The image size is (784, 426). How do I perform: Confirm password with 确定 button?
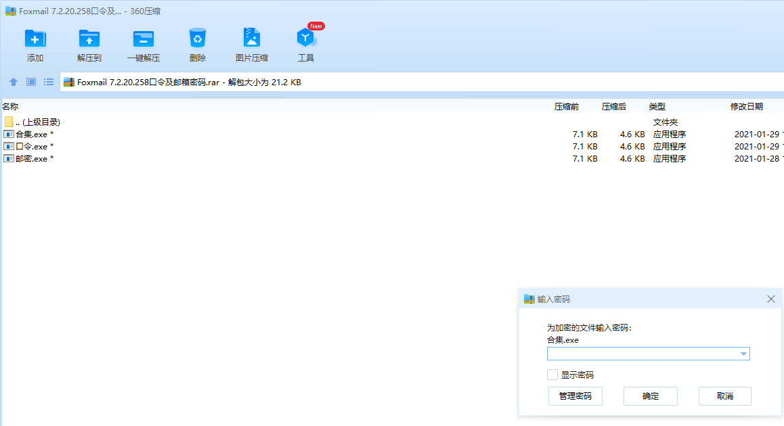(651, 396)
